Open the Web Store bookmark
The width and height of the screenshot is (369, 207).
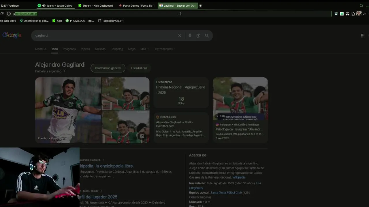[8, 21]
